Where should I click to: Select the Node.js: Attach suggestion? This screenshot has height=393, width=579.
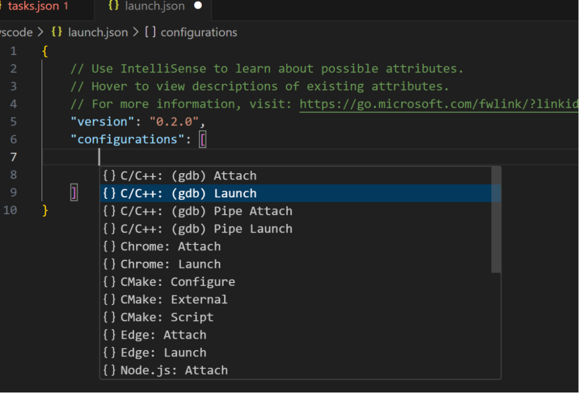pyautogui.click(x=296, y=370)
